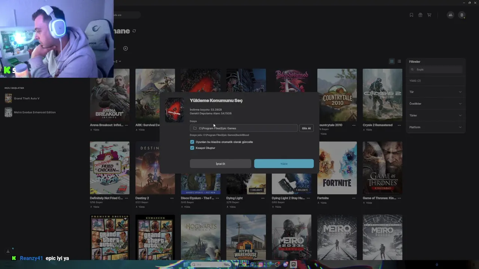Open the A-Z sort order dropdown
Screen dimensions: 479x269
117,61
